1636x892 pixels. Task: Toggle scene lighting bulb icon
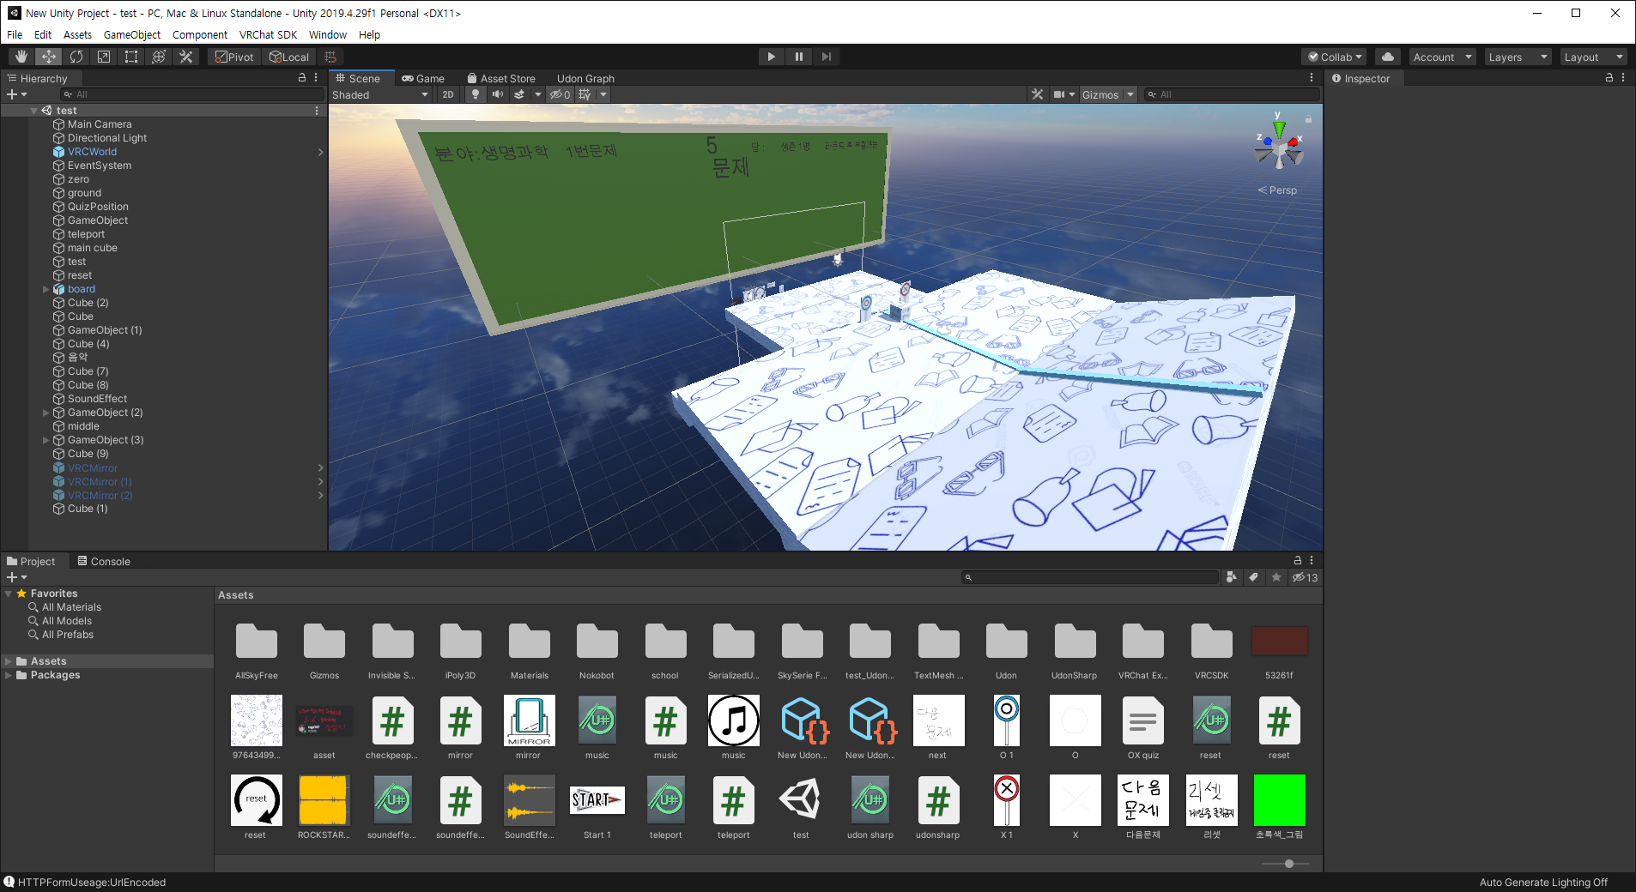(x=476, y=94)
